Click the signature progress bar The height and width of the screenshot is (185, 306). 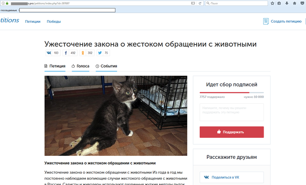point(232,92)
